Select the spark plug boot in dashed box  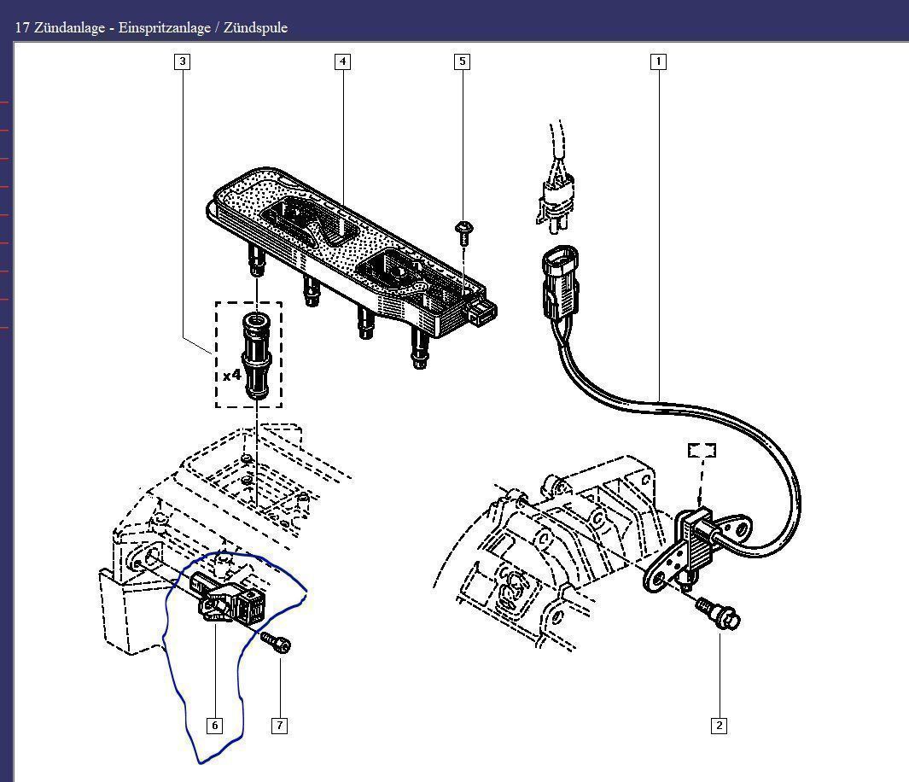254,357
